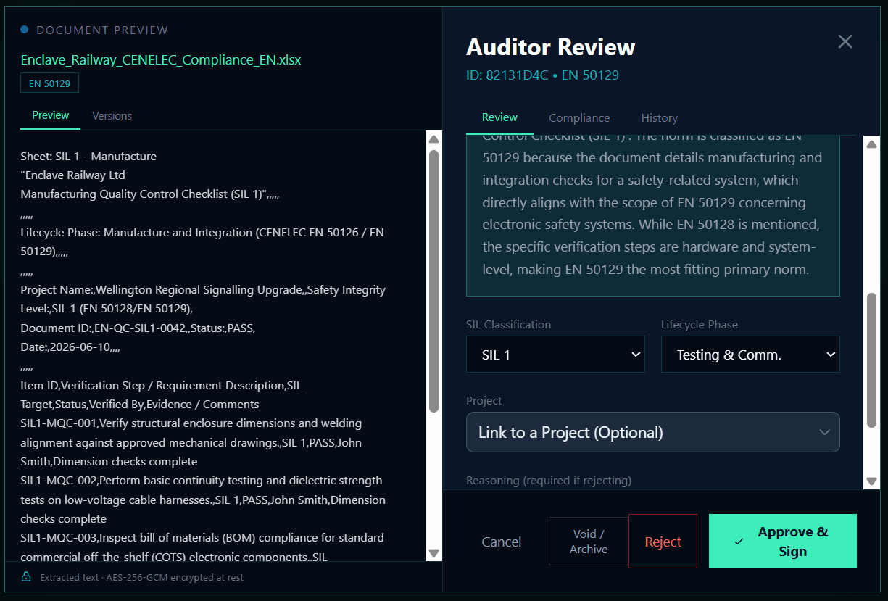Click the 'Reasoning (required if rejecting)' label
The image size is (888, 601).
(x=549, y=480)
